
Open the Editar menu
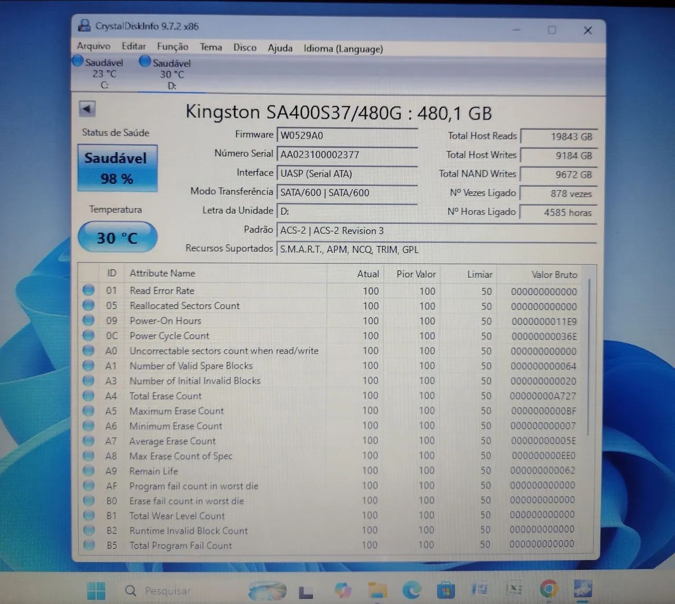(x=133, y=46)
